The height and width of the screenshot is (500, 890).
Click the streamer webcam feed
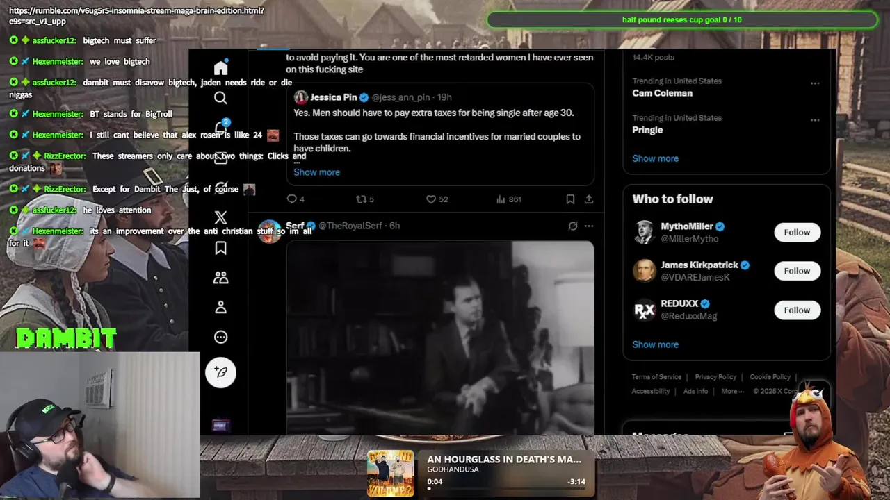tap(99, 424)
